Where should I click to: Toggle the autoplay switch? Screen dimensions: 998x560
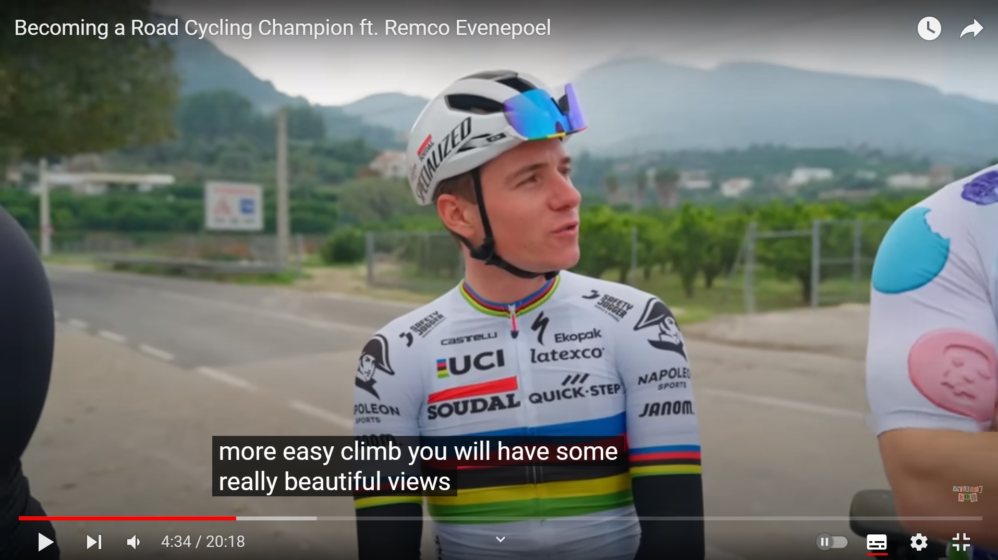(832, 542)
